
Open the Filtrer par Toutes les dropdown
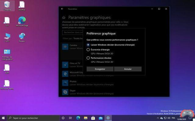tap(78, 38)
